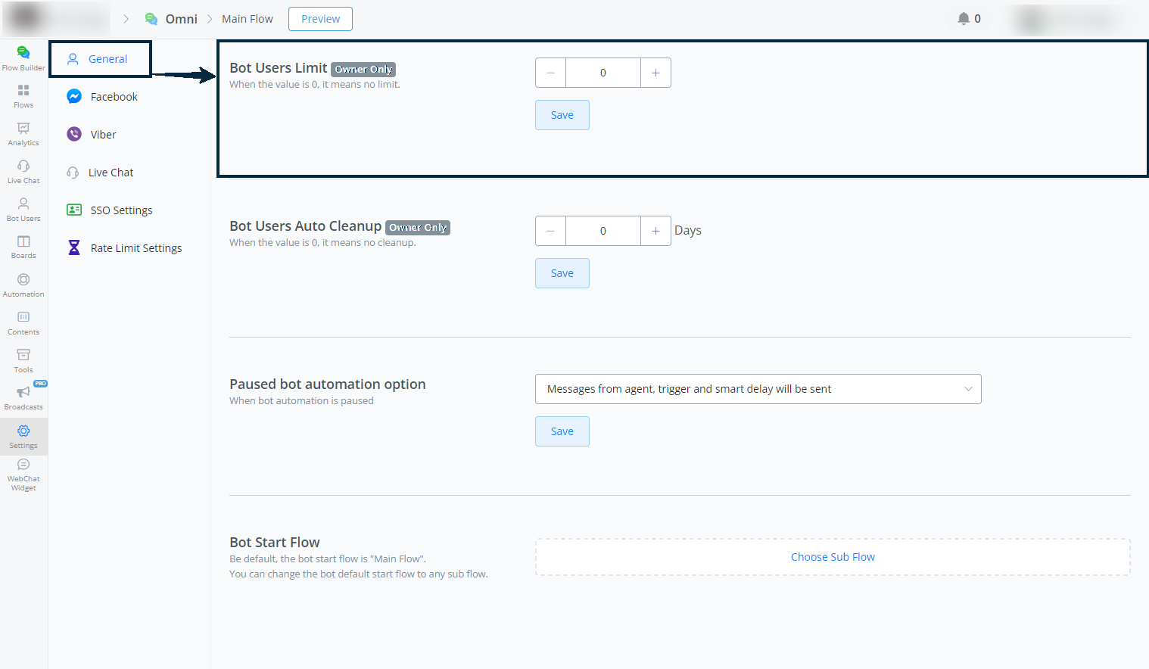Click the Paused bot automation option heading
Image resolution: width=1149 pixels, height=669 pixels.
coord(328,384)
